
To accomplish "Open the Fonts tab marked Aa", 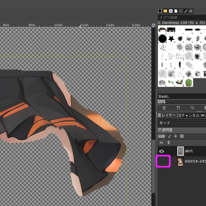I will [171, 11].
